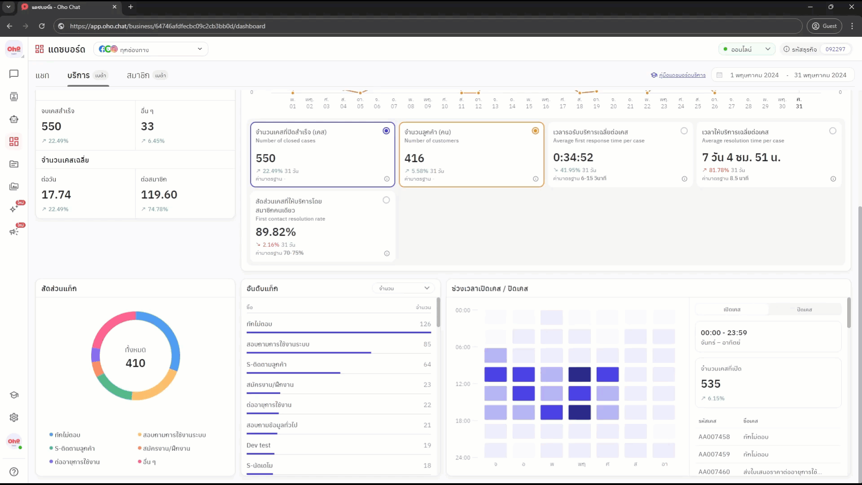Open the AI sparkle feature icon

pos(14,209)
